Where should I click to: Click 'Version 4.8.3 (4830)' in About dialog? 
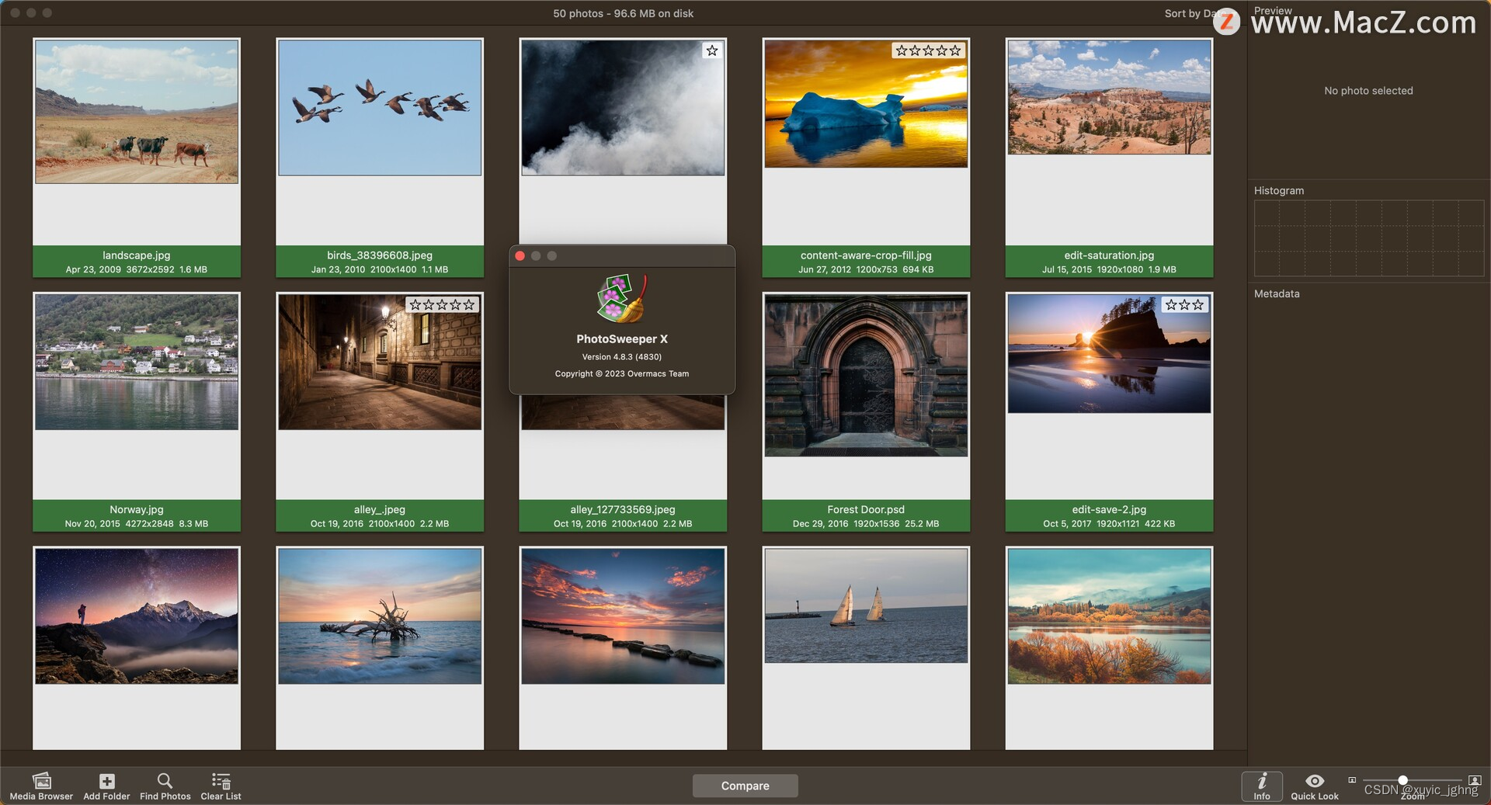point(622,357)
